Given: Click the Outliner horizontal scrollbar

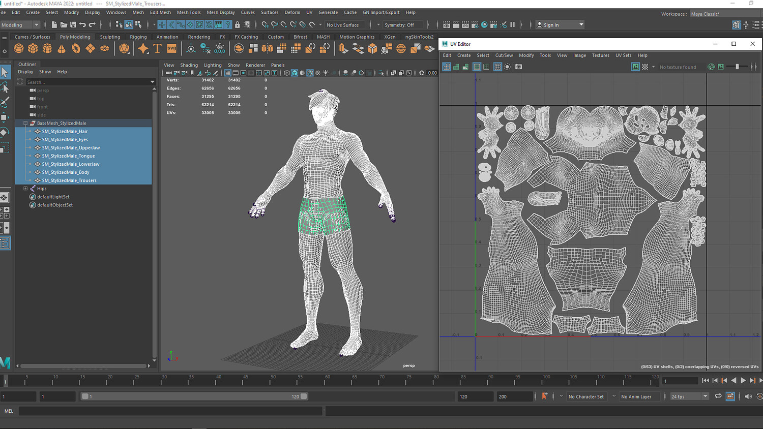Looking at the screenshot, I should pyautogui.click(x=84, y=365).
